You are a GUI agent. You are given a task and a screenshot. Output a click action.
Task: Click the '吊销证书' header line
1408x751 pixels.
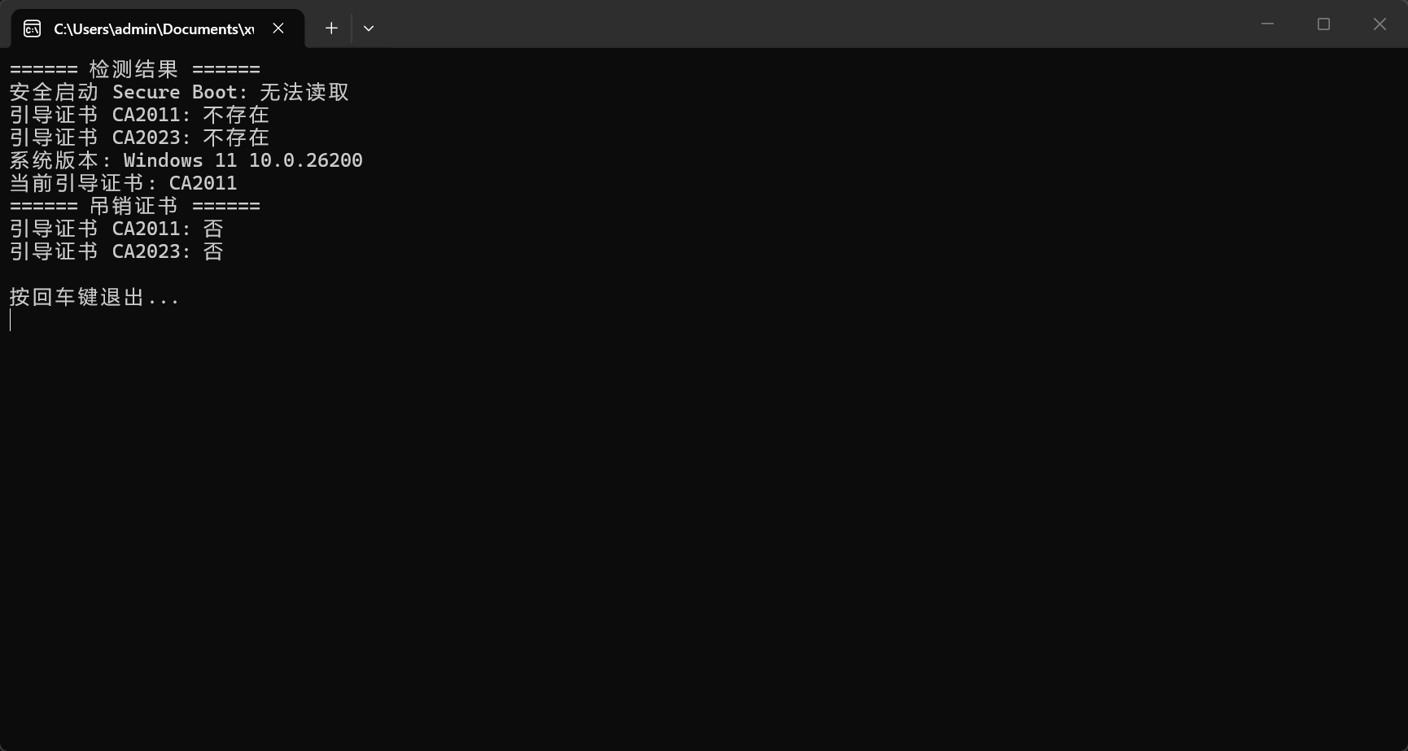135,206
